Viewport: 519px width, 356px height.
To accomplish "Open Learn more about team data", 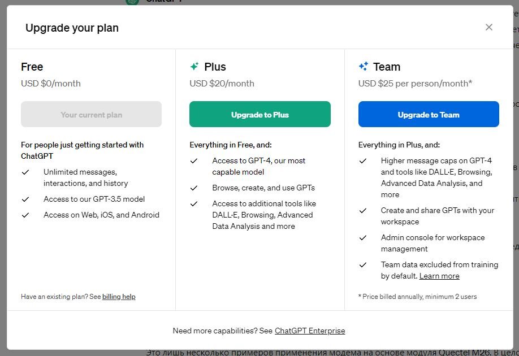I will coord(439,276).
